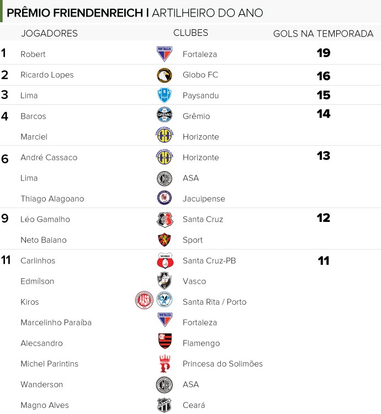Click the GOLS NA TEMPORADA header
This screenshot has height=414, width=381.
(323, 34)
